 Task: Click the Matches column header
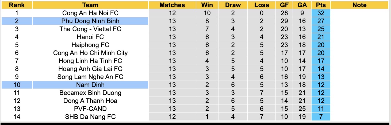click(172, 5)
